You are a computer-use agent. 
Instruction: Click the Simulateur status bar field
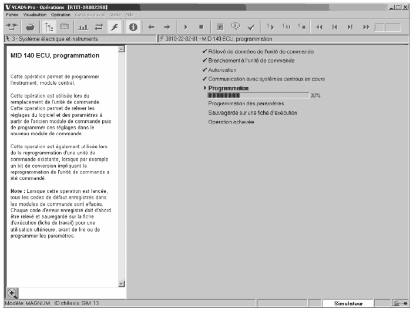click(348, 303)
